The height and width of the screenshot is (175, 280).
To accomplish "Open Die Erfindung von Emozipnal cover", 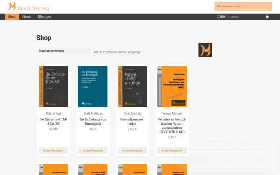I will pyautogui.click(x=93, y=87).
